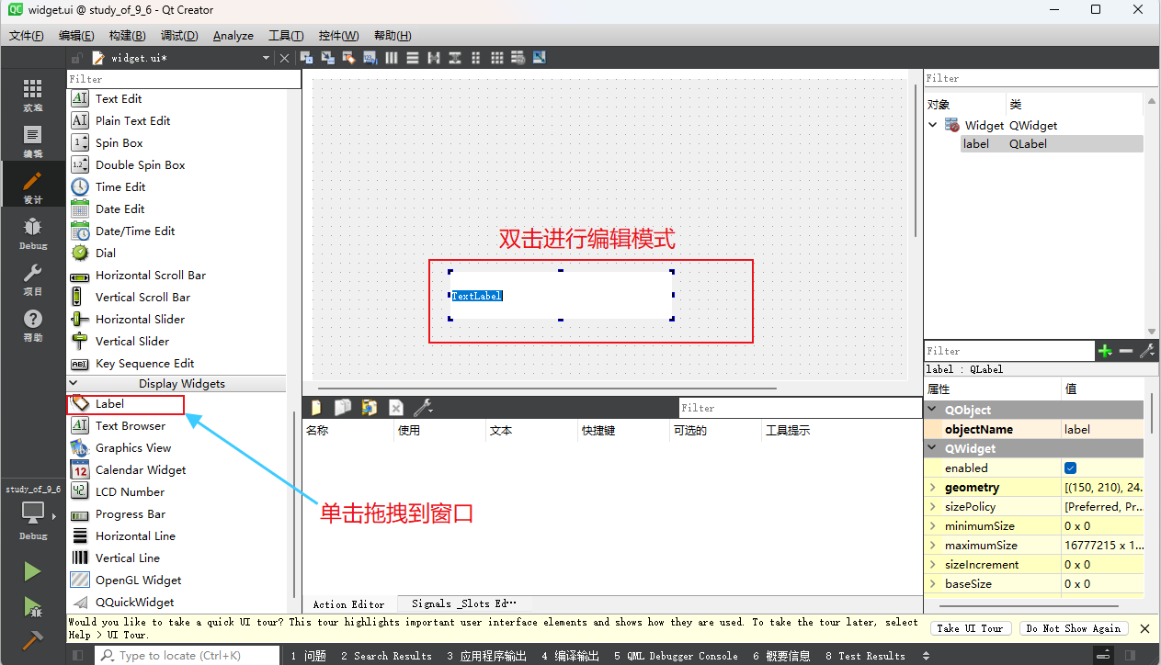Image resolution: width=1161 pixels, height=665 pixels.
Task: Apply Lay Out Vertically from toolbar
Action: (413, 58)
